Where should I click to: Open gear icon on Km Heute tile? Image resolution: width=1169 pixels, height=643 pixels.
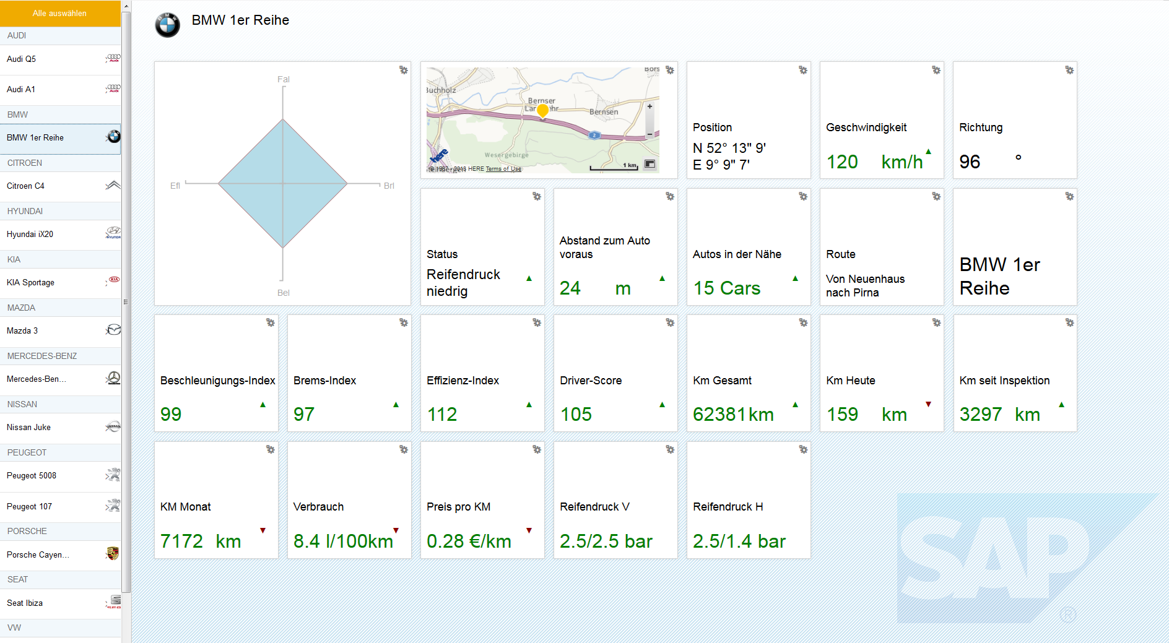coord(936,322)
